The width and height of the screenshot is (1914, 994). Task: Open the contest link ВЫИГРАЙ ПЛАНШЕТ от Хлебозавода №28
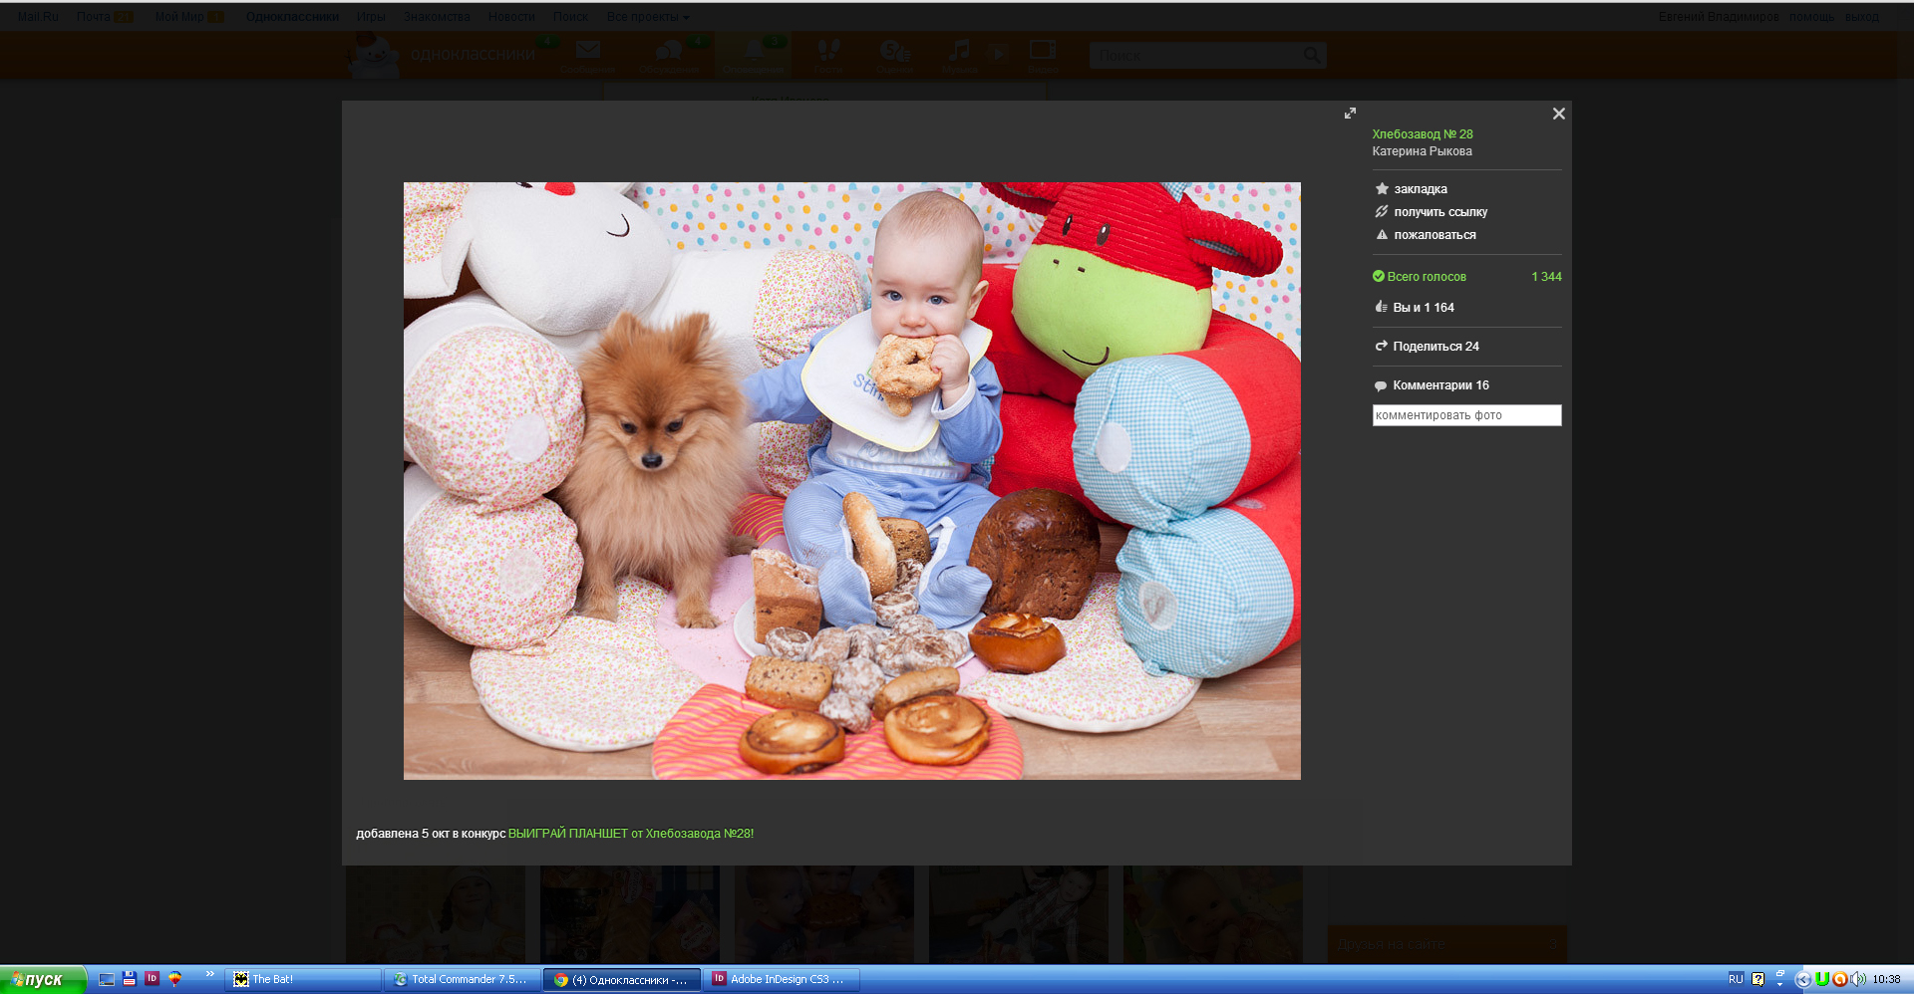631,834
